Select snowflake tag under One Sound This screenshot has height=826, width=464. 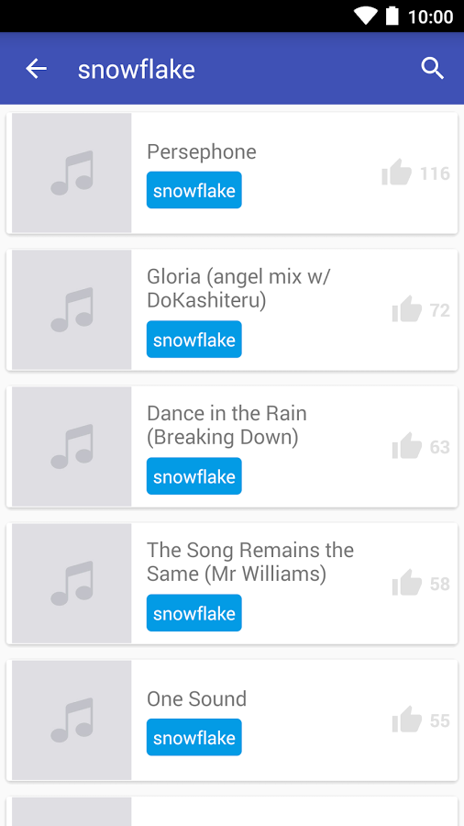(x=194, y=738)
